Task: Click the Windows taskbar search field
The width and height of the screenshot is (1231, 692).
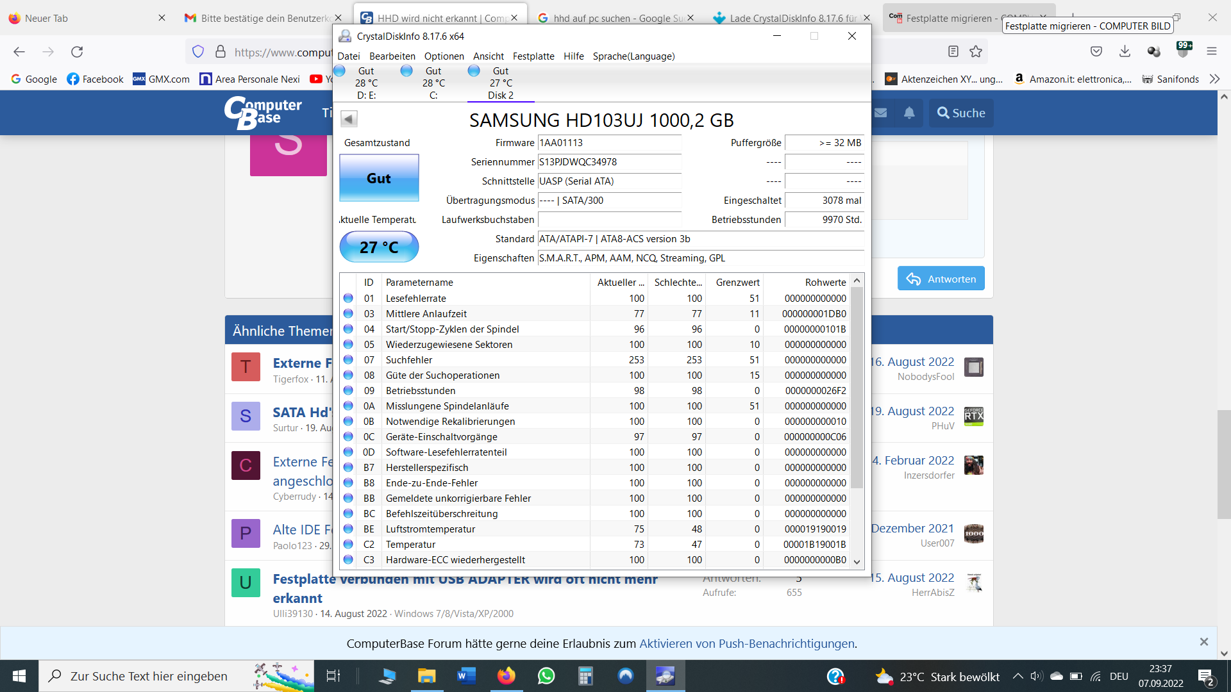Action: (x=149, y=676)
